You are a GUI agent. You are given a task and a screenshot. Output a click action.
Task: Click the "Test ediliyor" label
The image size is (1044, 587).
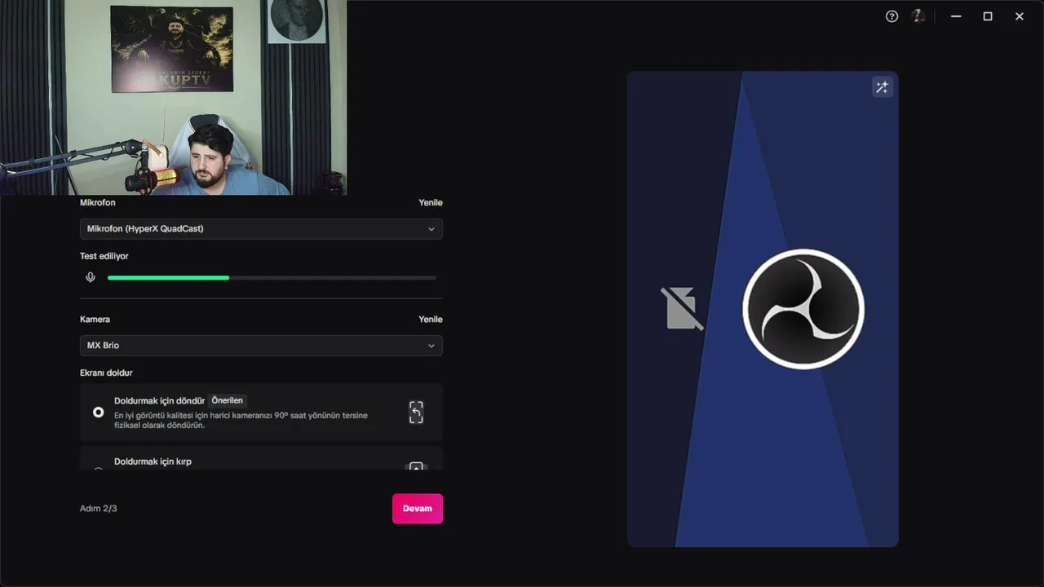104,256
